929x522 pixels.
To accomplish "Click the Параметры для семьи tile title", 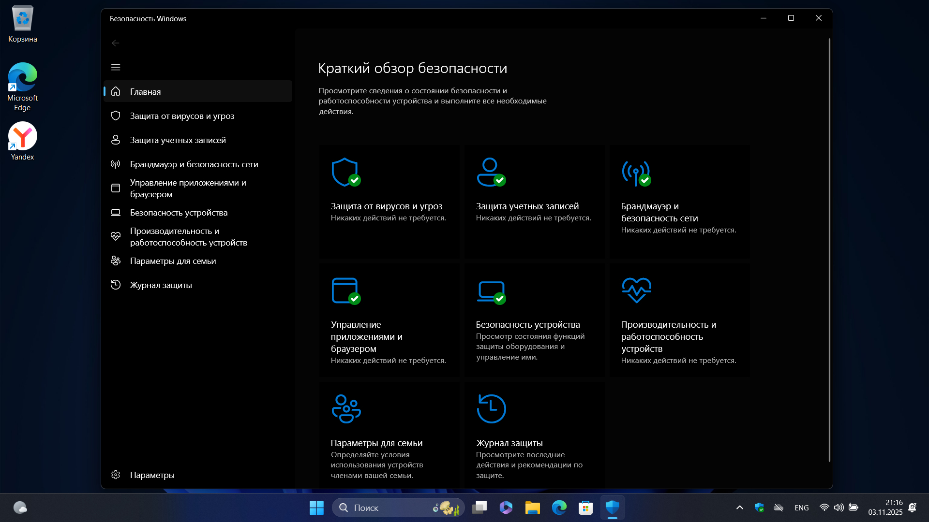I will click(x=376, y=443).
